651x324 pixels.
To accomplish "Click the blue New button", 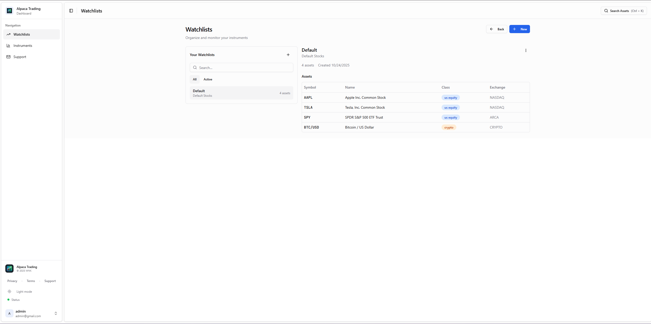I will [519, 29].
